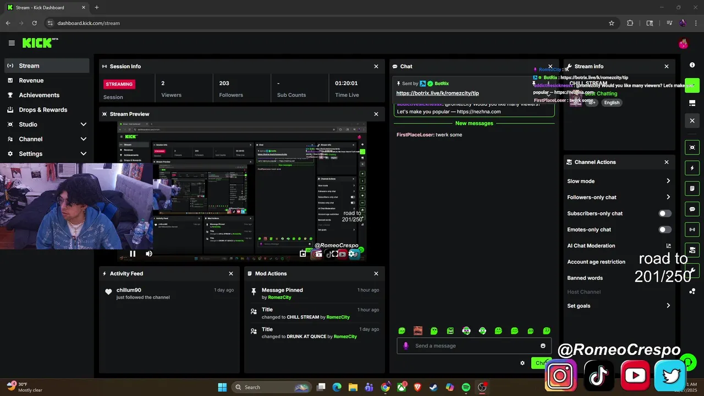Open the botrix.live tip link in chat
This screenshot has width=704, height=396.
click(x=437, y=94)
